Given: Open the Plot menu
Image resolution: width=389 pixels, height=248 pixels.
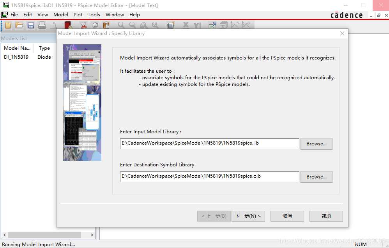Looking at the screenshot, I should click(78, 15).
